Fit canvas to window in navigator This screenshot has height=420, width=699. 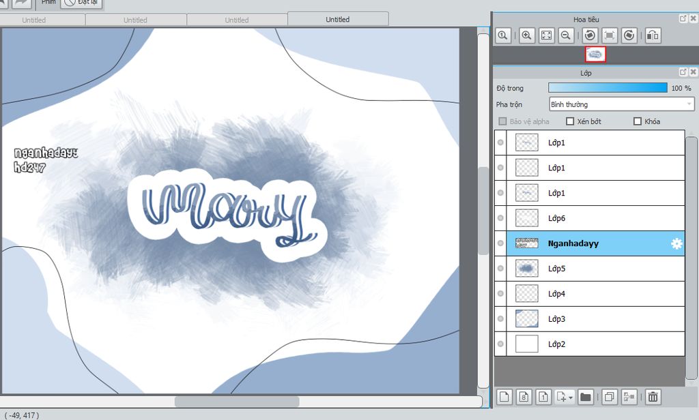[546, 35]
